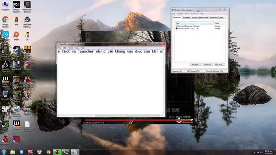
Task: Click the volume icon in the system tray
Action: (x=261, y=152)
